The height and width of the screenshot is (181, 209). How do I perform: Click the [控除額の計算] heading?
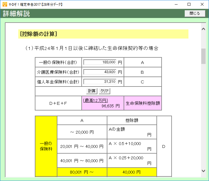click(39, 34)
